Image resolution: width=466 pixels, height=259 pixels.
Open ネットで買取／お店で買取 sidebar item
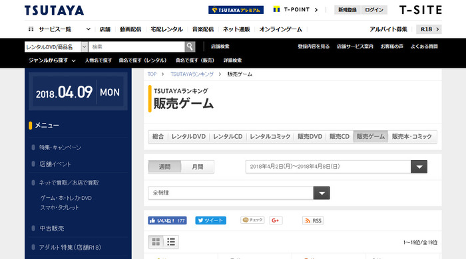[x=69, y=183]
